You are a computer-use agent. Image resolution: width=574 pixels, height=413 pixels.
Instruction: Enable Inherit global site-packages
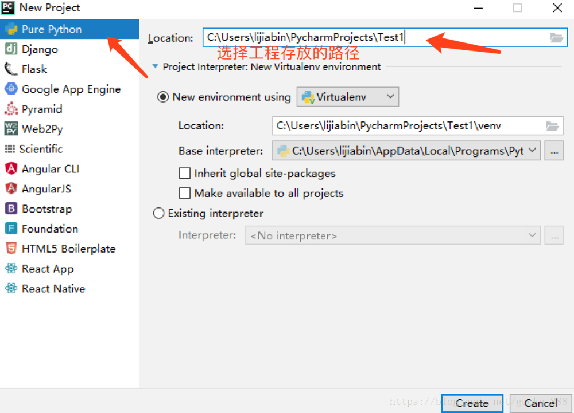point(184,173)
